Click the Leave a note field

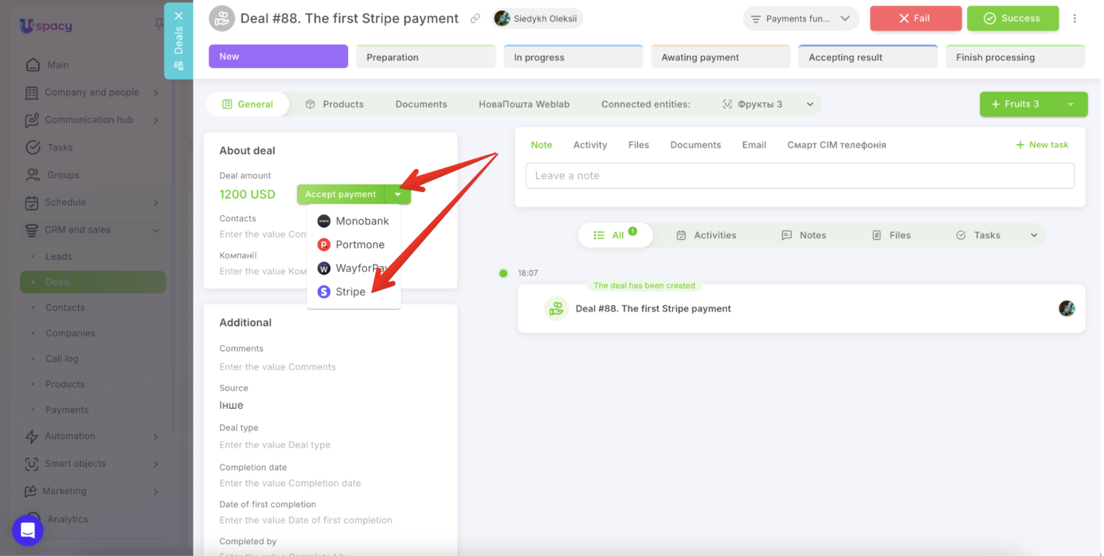(800, 175)
